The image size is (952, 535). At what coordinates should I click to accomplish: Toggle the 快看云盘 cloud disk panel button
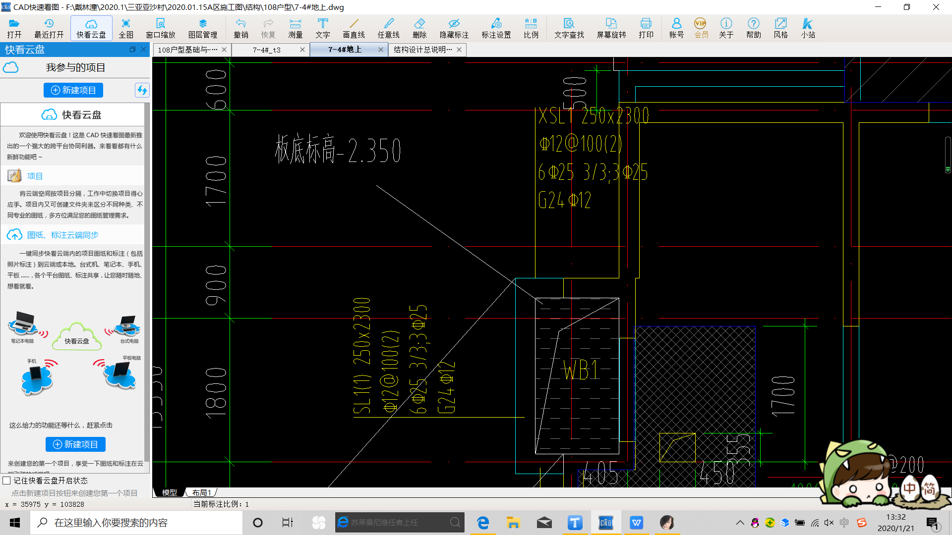(x=91, y=28)
